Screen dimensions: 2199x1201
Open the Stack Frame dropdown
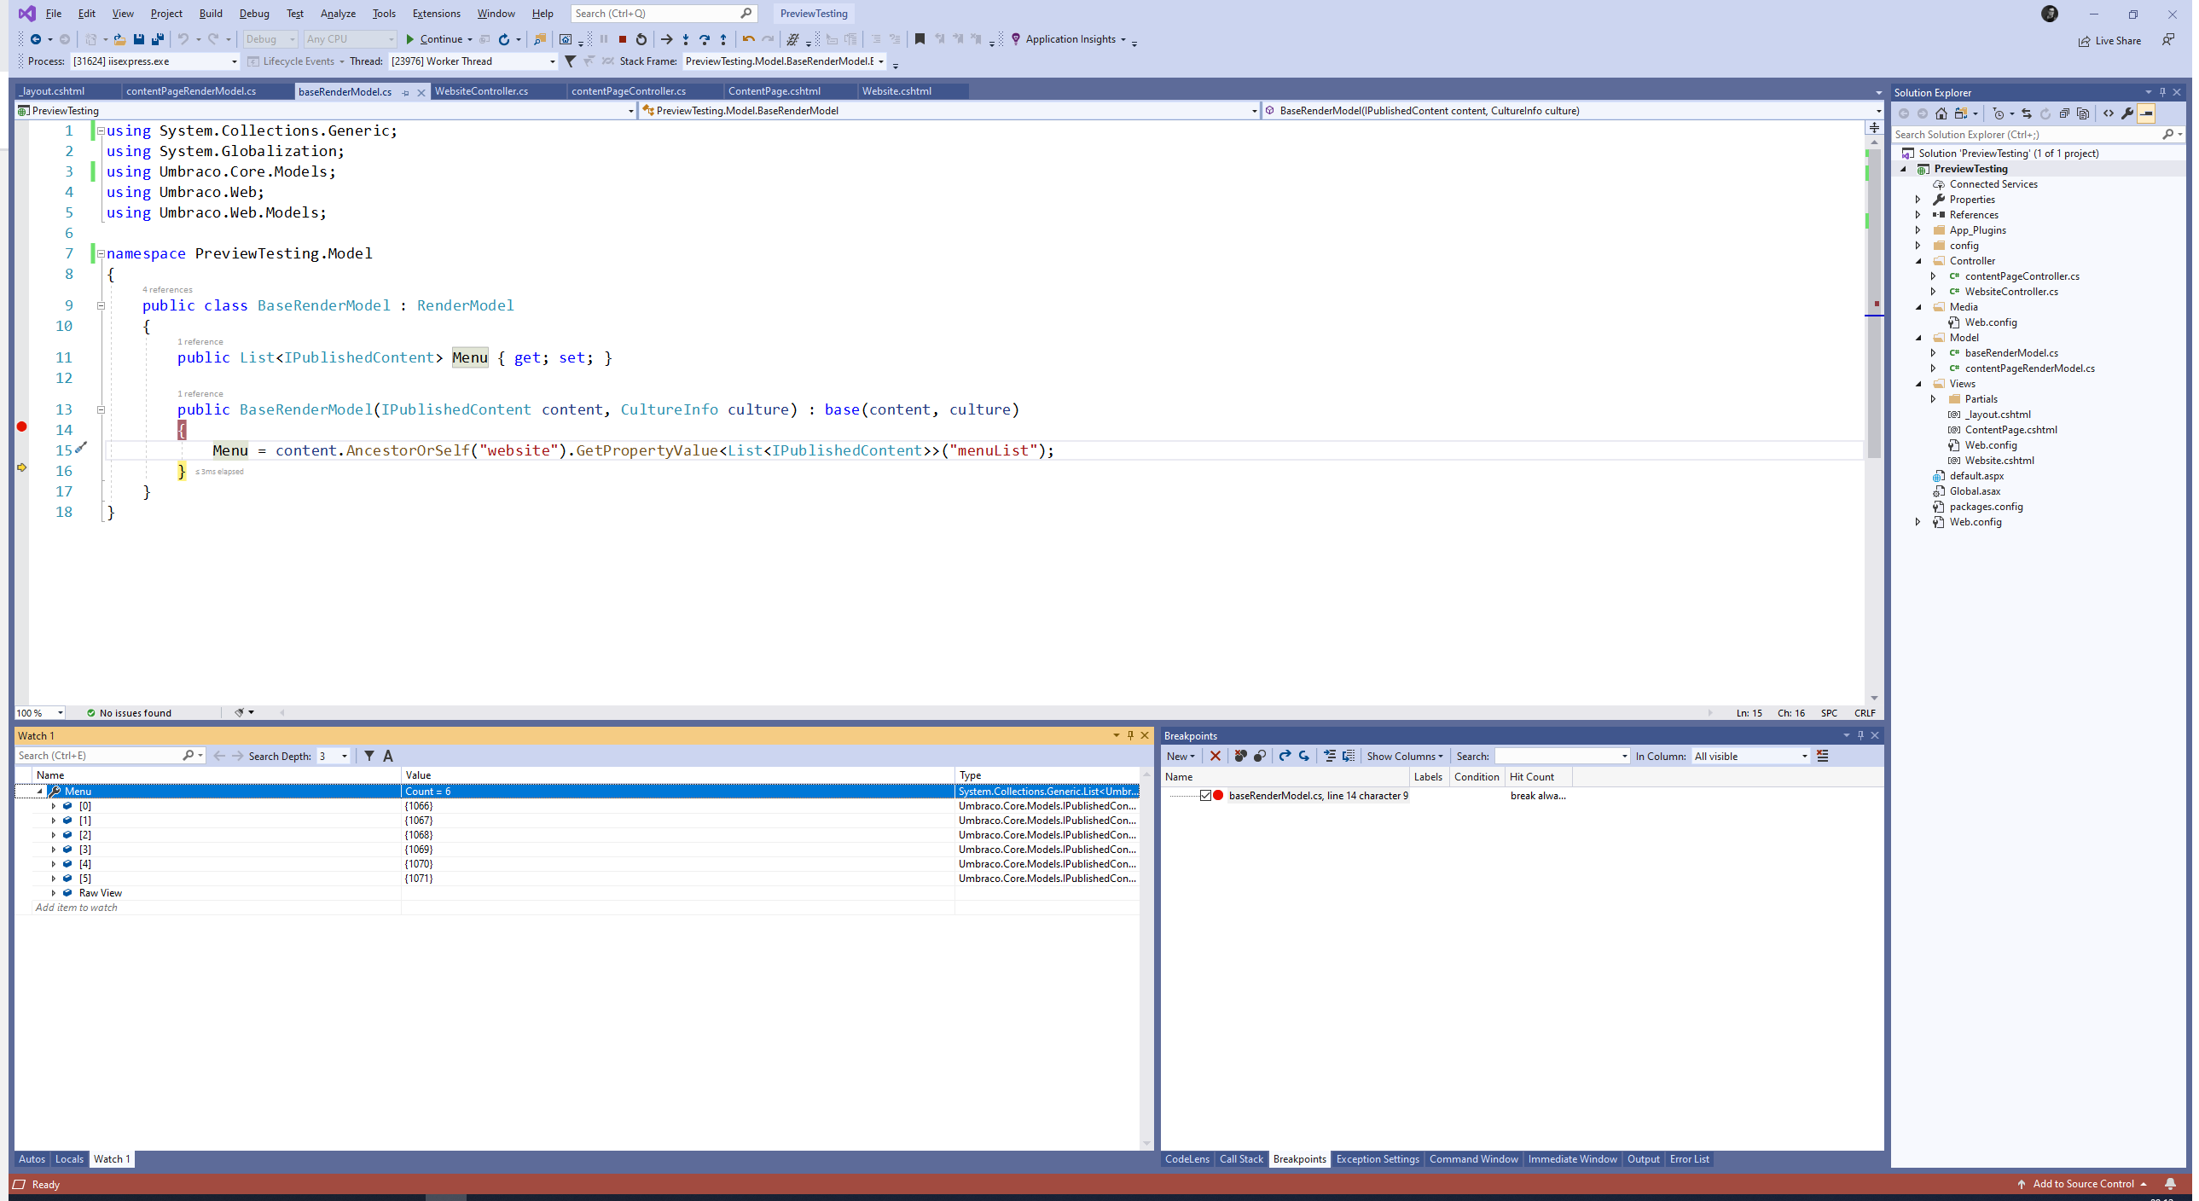pos(784,61)
